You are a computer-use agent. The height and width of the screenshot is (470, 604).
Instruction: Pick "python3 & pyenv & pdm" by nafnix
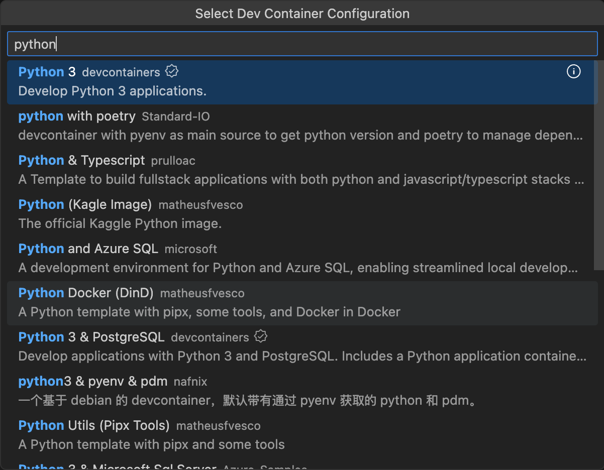click(302, 391)
